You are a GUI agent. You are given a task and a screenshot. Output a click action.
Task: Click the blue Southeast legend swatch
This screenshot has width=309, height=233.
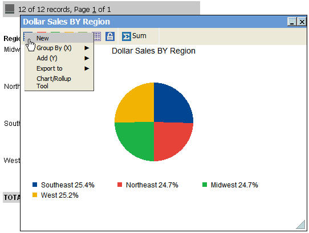pyautogui.click(x=35, y=185)
